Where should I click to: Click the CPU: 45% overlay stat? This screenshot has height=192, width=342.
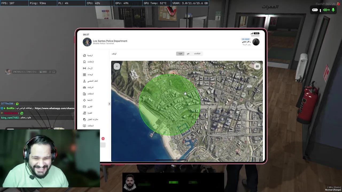[94, 3]
